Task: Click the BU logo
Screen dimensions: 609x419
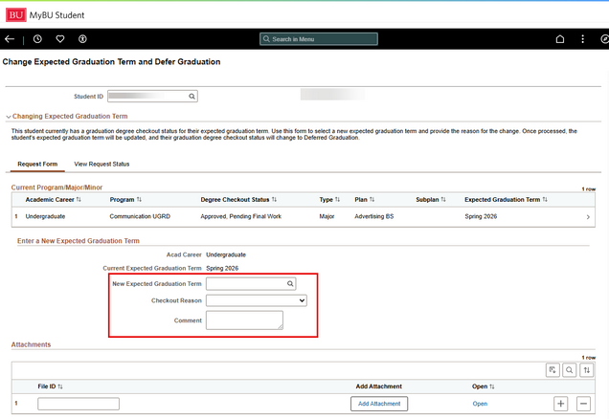Action: (16, 14)
